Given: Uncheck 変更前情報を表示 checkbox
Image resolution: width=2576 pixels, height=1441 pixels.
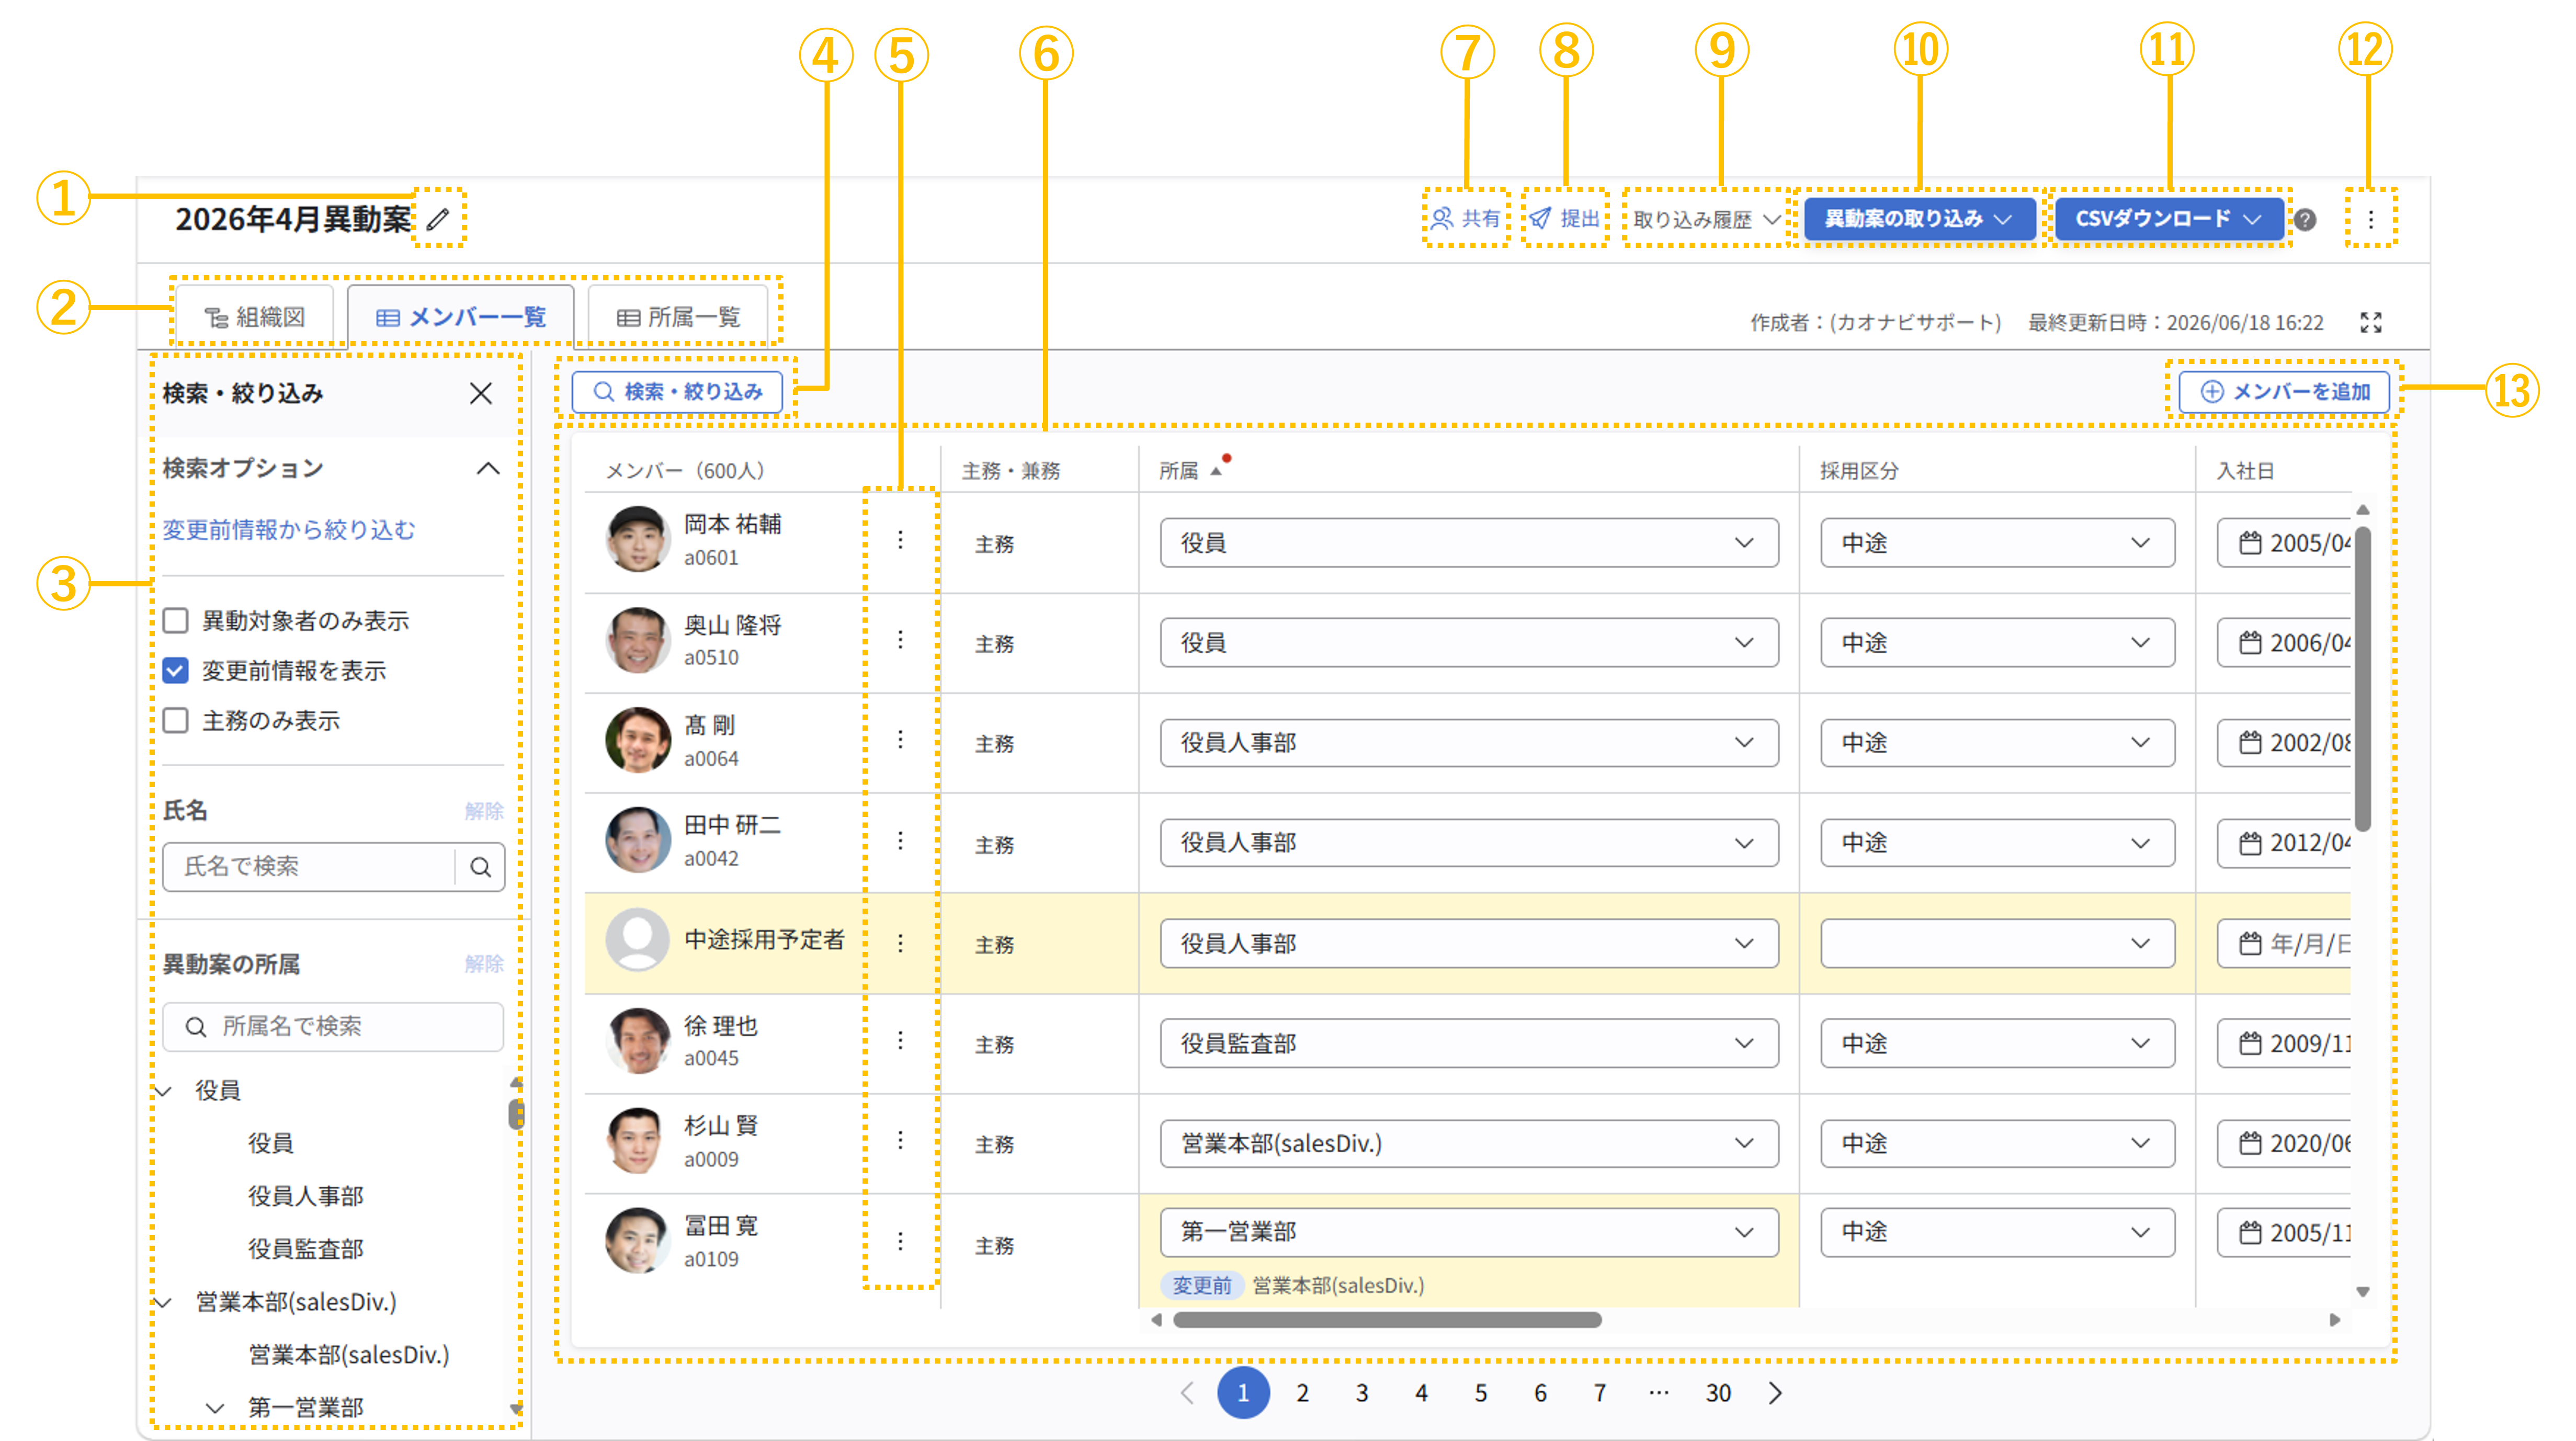Looking at the screenshot, I should tap(176, 671).
